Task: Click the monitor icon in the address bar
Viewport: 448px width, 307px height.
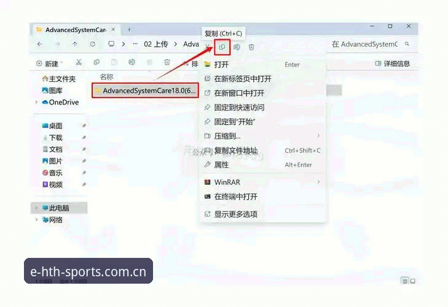Action: pyautogui.click(x=111, y=44)
